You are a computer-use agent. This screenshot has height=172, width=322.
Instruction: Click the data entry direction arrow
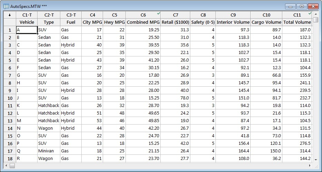[x=10, y=15]
